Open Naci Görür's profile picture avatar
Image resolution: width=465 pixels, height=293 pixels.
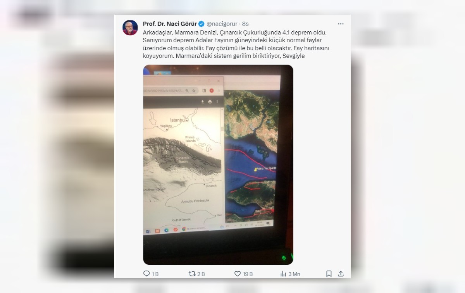(x=130, y=27)
